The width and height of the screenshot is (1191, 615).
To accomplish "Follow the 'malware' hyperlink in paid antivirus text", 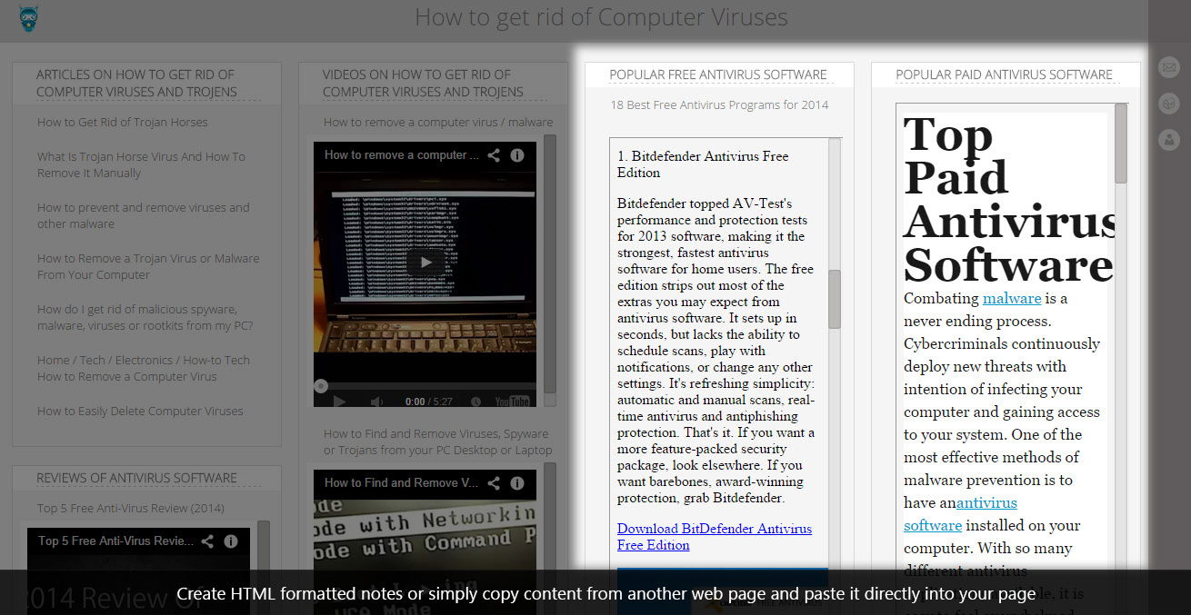I will [x=1011, y=299].
